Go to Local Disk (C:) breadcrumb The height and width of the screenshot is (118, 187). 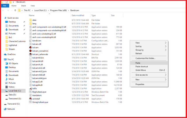[x=40, y=10]
